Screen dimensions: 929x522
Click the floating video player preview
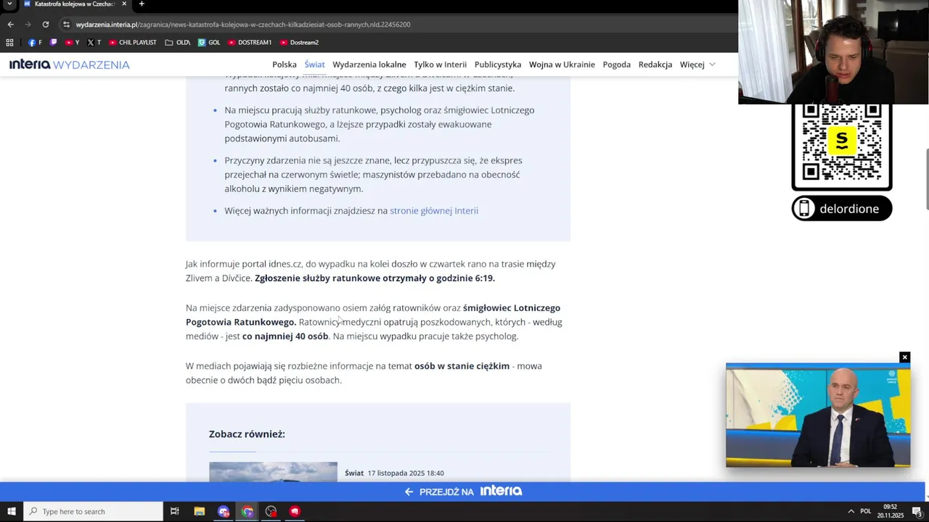[x=818, y=415]
